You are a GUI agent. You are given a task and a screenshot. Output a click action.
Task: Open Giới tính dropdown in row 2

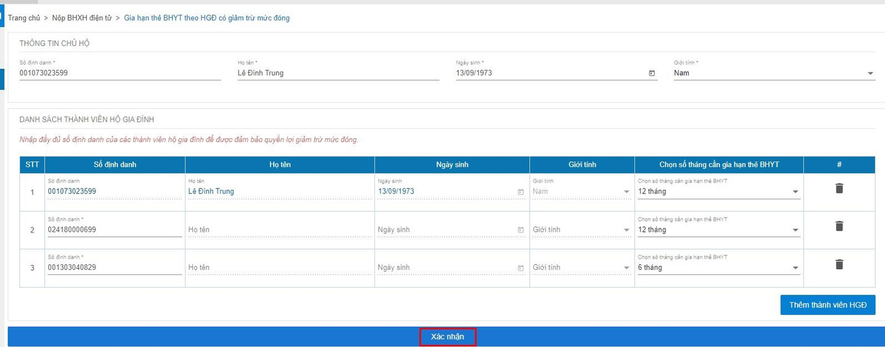[581, 230]
